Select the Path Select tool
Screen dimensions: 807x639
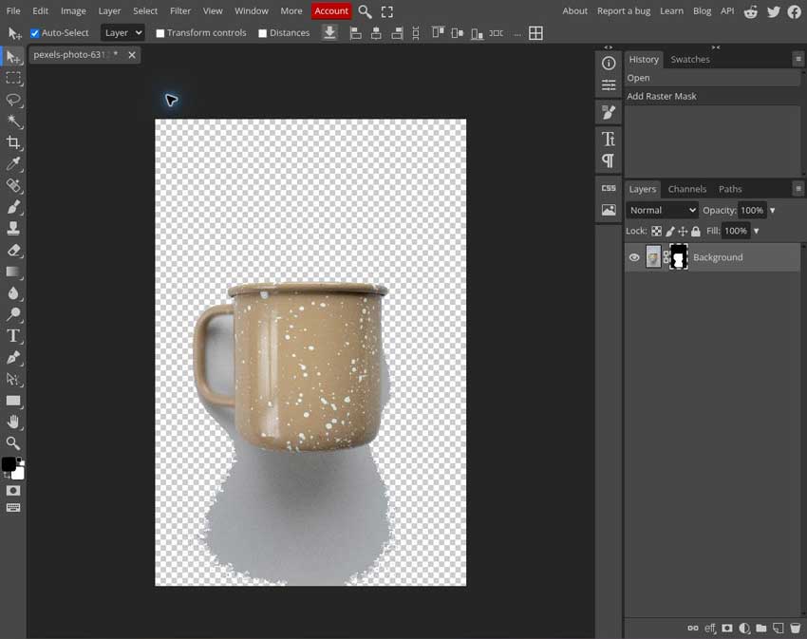[13, 379]
